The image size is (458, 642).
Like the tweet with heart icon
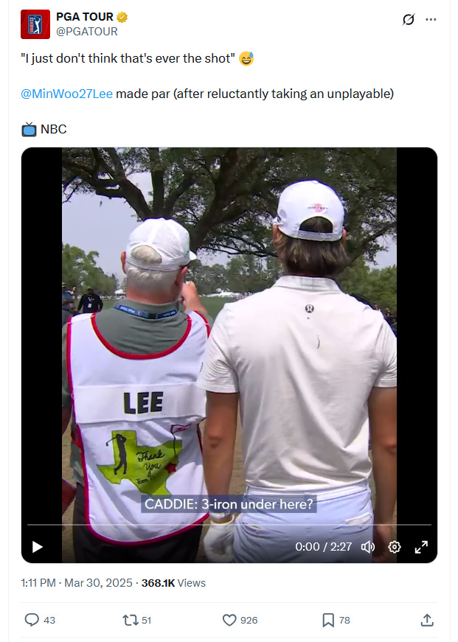pos(229,620)
